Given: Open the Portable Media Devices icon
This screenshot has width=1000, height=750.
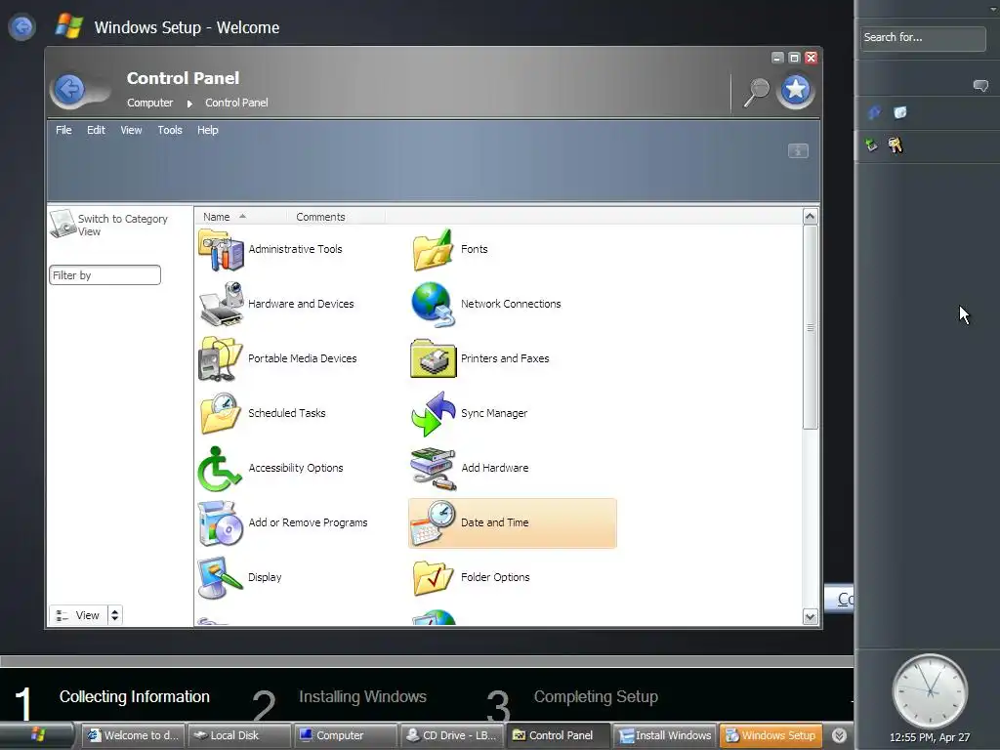Looking at the screenshot, I should (221, 359).
